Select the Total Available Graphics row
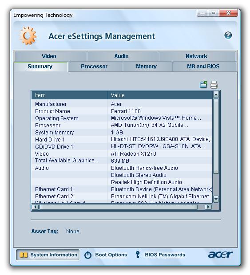Screen dimensions: 250x275 coord(122,161)
